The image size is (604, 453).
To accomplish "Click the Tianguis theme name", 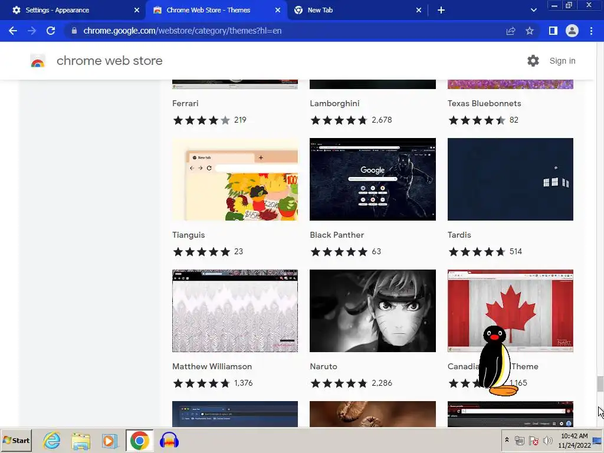I will click(188, 235).
